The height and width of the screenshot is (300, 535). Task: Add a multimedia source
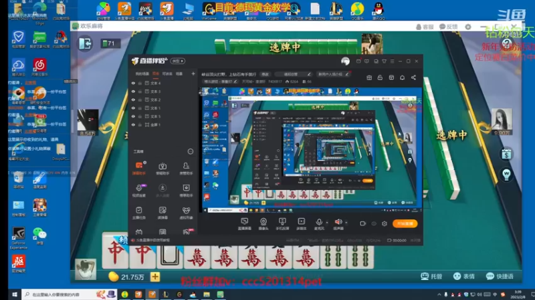(302, 224)
